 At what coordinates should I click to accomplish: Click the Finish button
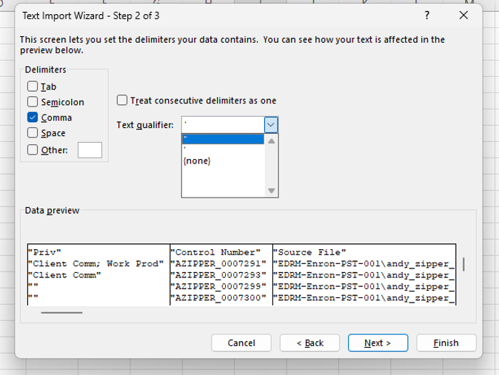click(446, 343)
